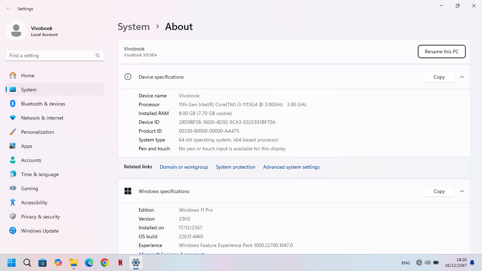Click the Privacy & security shield icon
The height and width of the screenshot is (271, 482).
click(13, 217)
